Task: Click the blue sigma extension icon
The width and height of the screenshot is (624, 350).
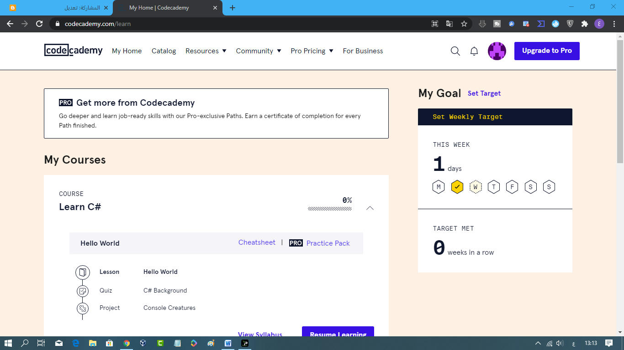Action: [541, 24]
